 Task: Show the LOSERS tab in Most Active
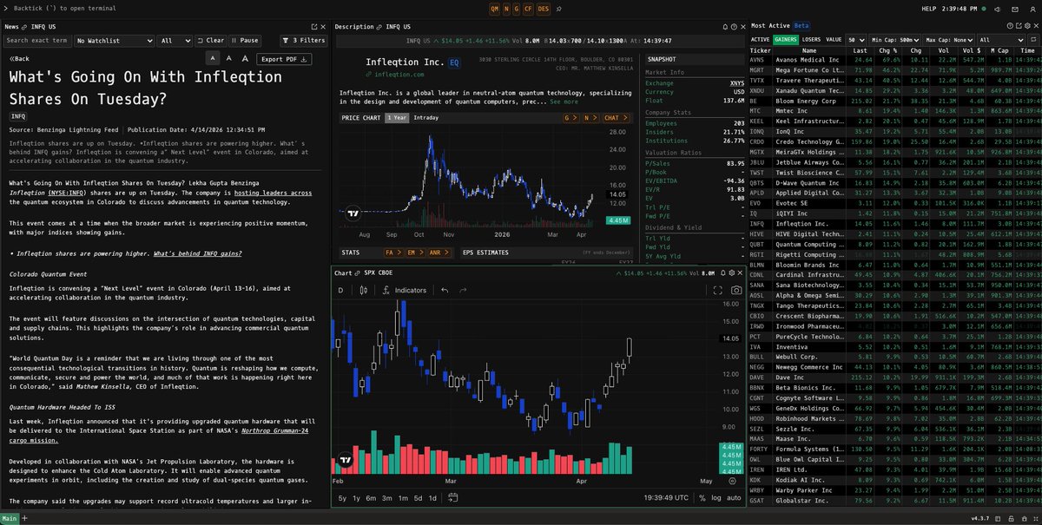pyautogui.click(x=813, y=40)
